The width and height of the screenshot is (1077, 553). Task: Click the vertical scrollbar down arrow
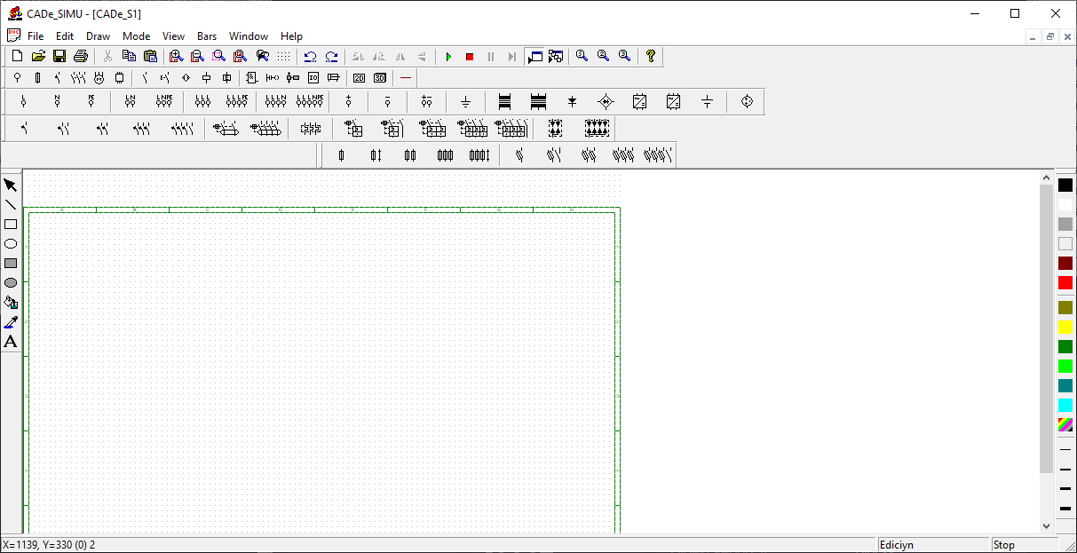[x=1046, y=525]
